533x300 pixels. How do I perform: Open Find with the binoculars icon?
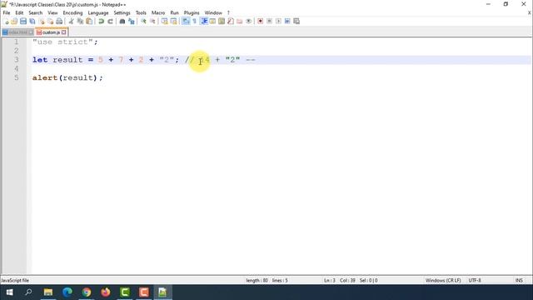[x=122, y=22]
